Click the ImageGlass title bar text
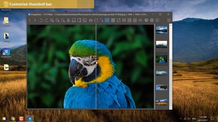Screen dimensions: 218x122 click(89, 14)
